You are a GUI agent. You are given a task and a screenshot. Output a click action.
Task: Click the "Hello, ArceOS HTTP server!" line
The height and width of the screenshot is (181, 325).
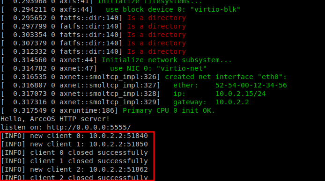(55, 119)
